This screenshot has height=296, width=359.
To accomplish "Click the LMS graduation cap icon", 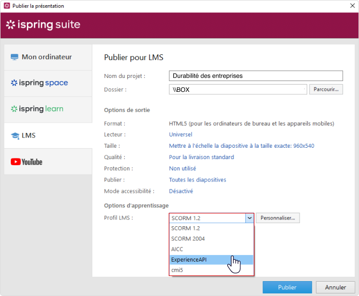I will tap(15, 135).
